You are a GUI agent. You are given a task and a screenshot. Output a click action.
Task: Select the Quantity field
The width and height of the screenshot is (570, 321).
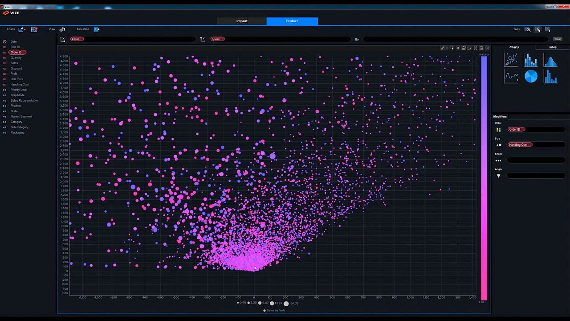16,58
